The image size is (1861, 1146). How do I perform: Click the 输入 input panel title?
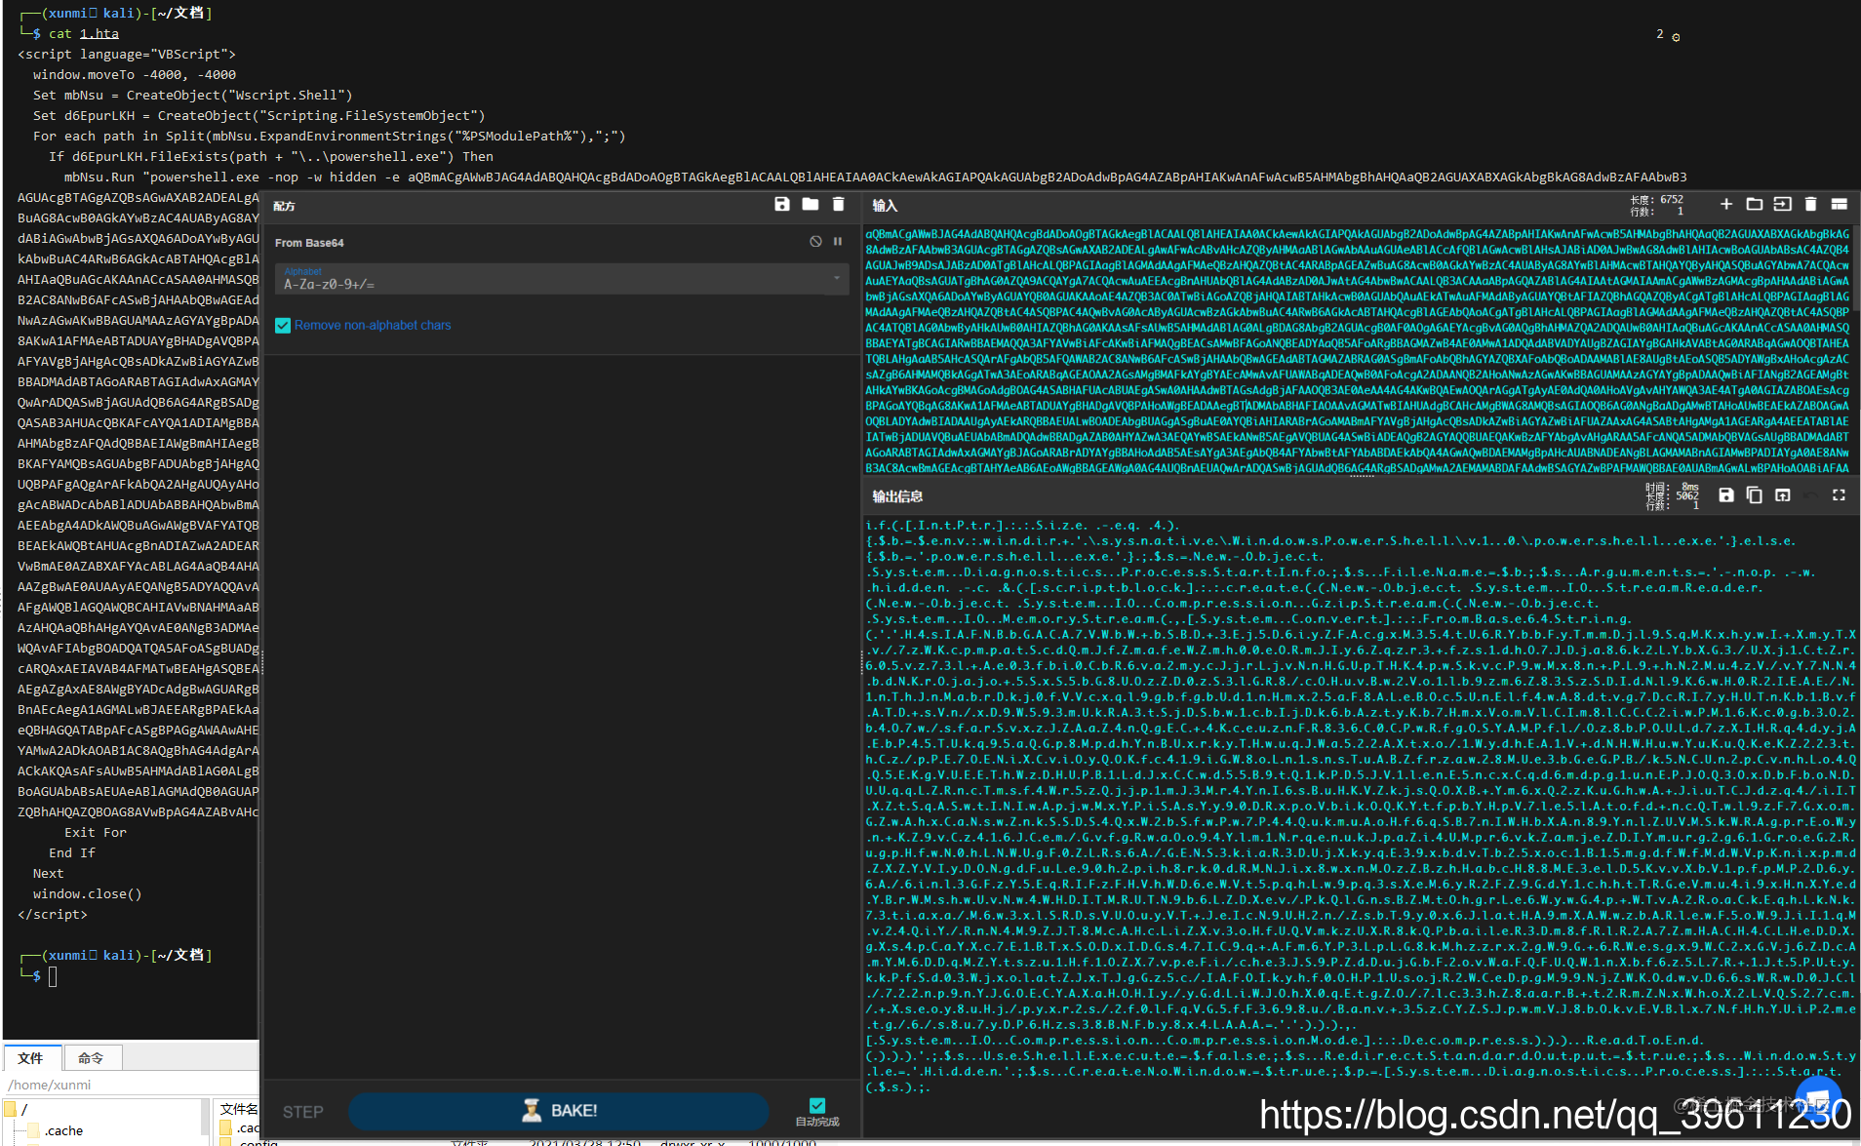coord(885,206)
